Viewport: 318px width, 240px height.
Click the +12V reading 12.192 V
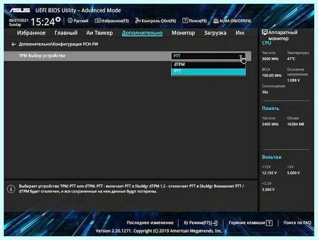click(269, 173)
